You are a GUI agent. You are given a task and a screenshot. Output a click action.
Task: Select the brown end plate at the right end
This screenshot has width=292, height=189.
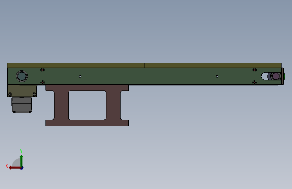(x=283, y=76)
